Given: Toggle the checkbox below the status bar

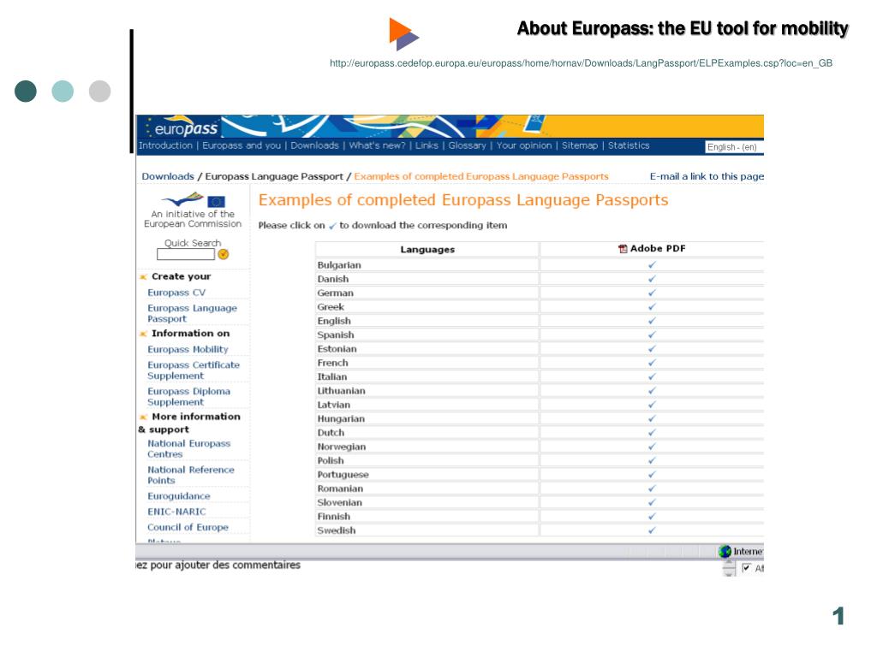Looking at the screenshot, I should click(x=746, y=568).
